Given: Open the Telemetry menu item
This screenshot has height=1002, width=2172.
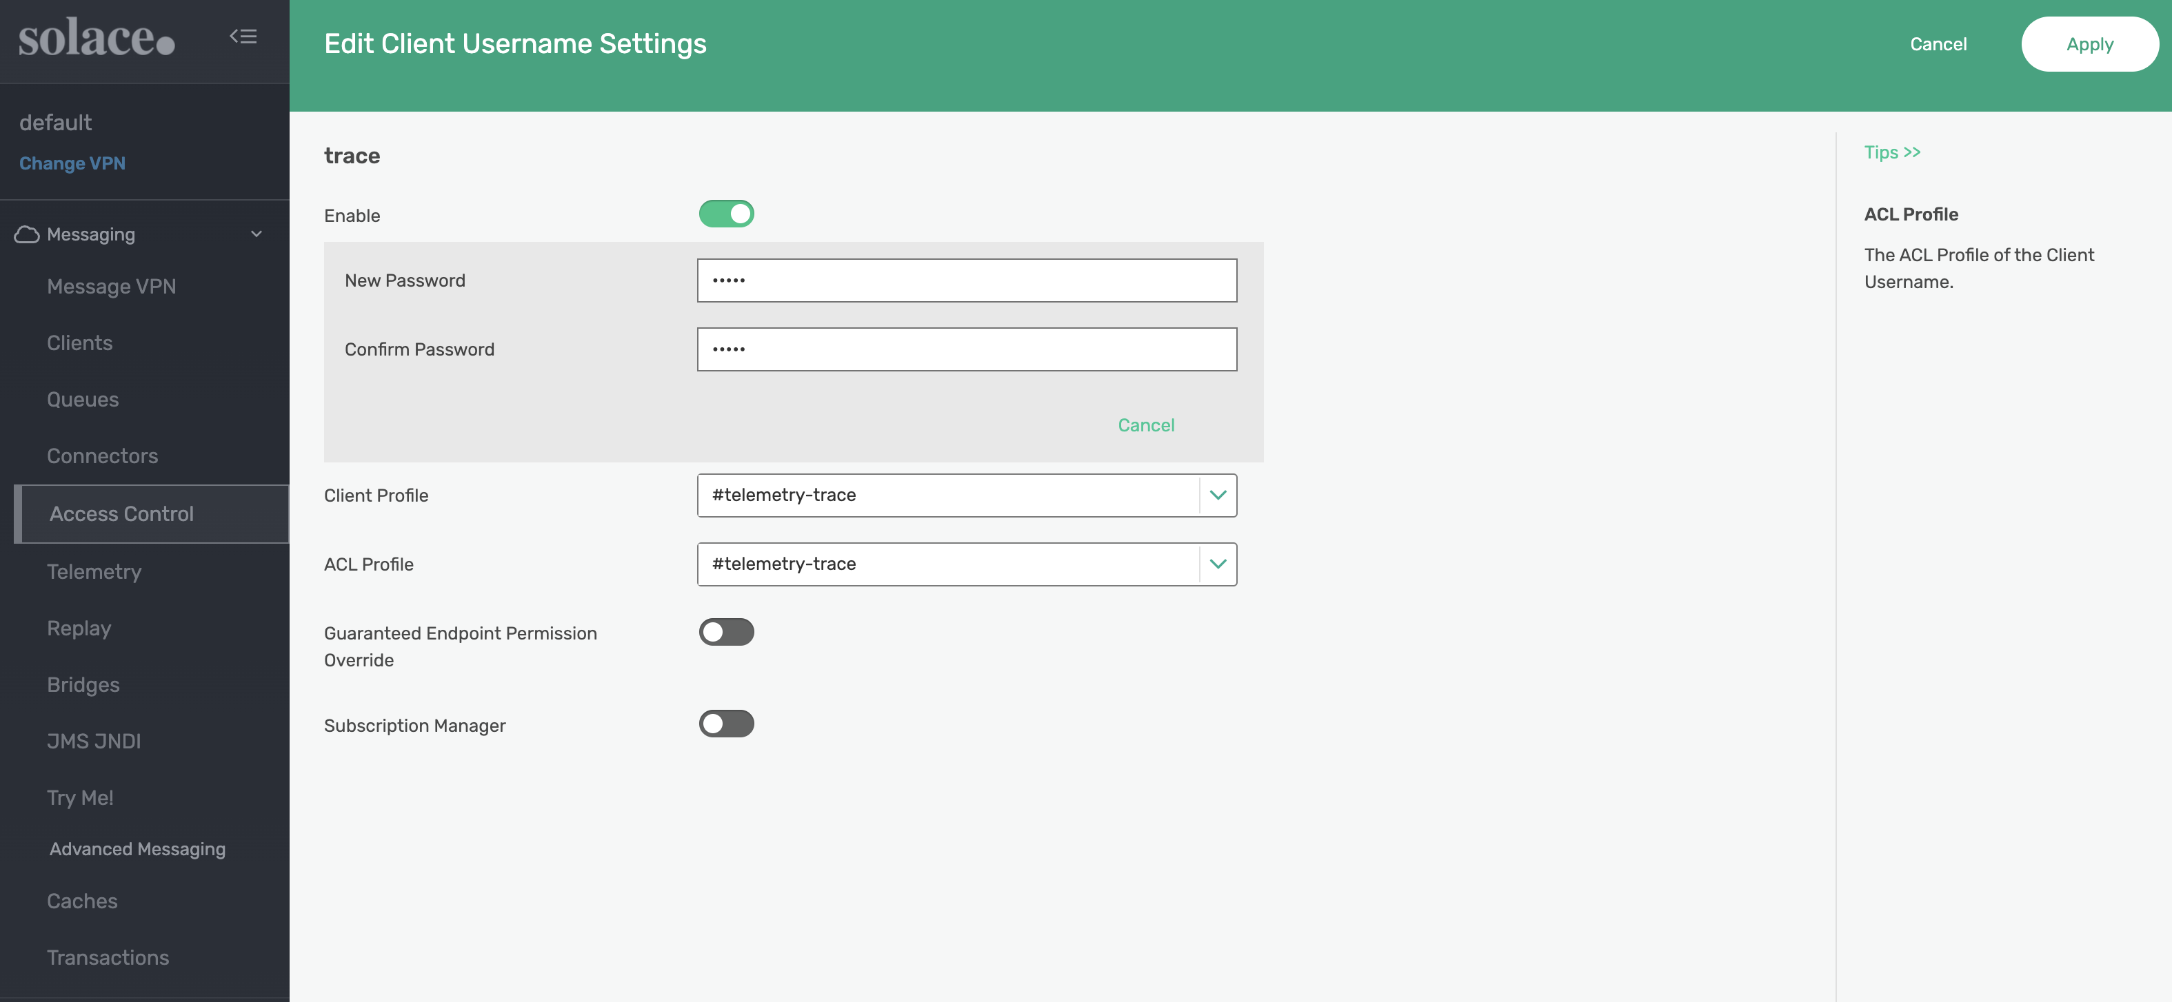Looking at the screenshot, I should click(94, 571).
